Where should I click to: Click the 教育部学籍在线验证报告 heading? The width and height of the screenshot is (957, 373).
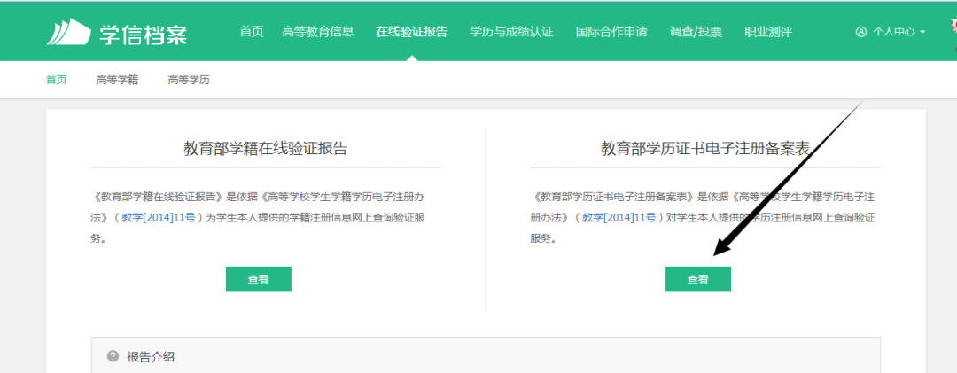tap(266, 148)
